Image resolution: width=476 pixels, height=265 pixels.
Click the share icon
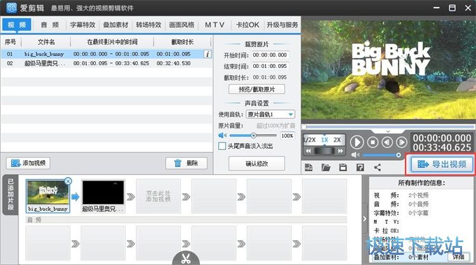pyautogui.click(x=378, y=167)
